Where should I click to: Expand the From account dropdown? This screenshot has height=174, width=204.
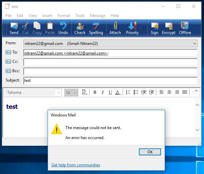[x=195, y=44]
